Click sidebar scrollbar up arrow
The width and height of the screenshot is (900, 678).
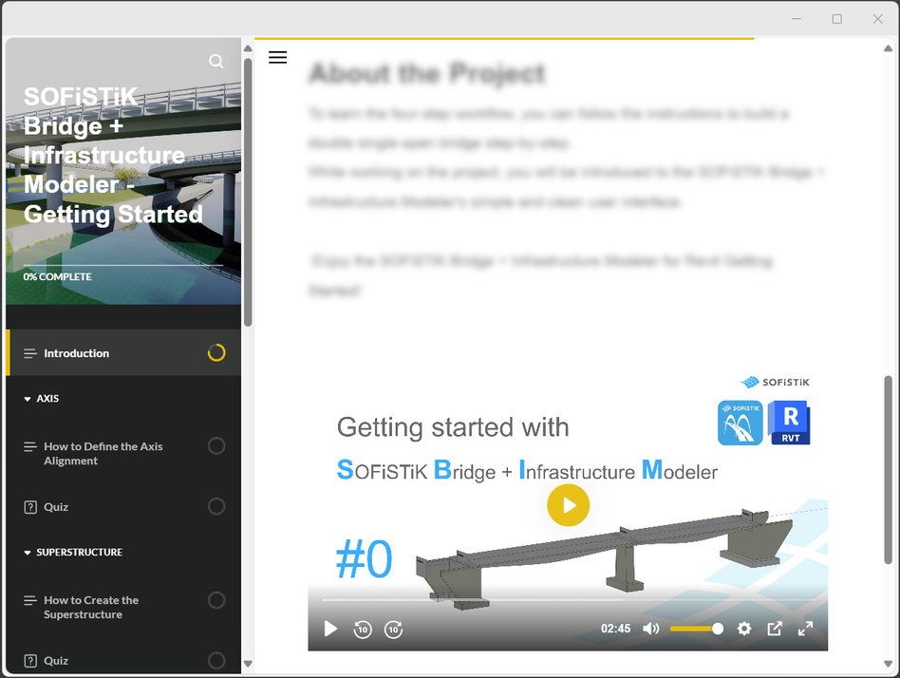(x=248, y=48)
